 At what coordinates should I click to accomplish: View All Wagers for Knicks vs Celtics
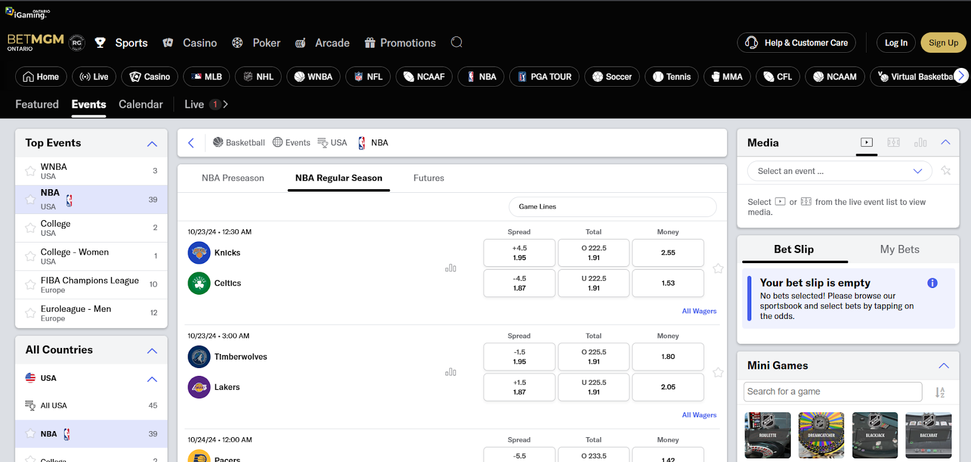[699, 311]
